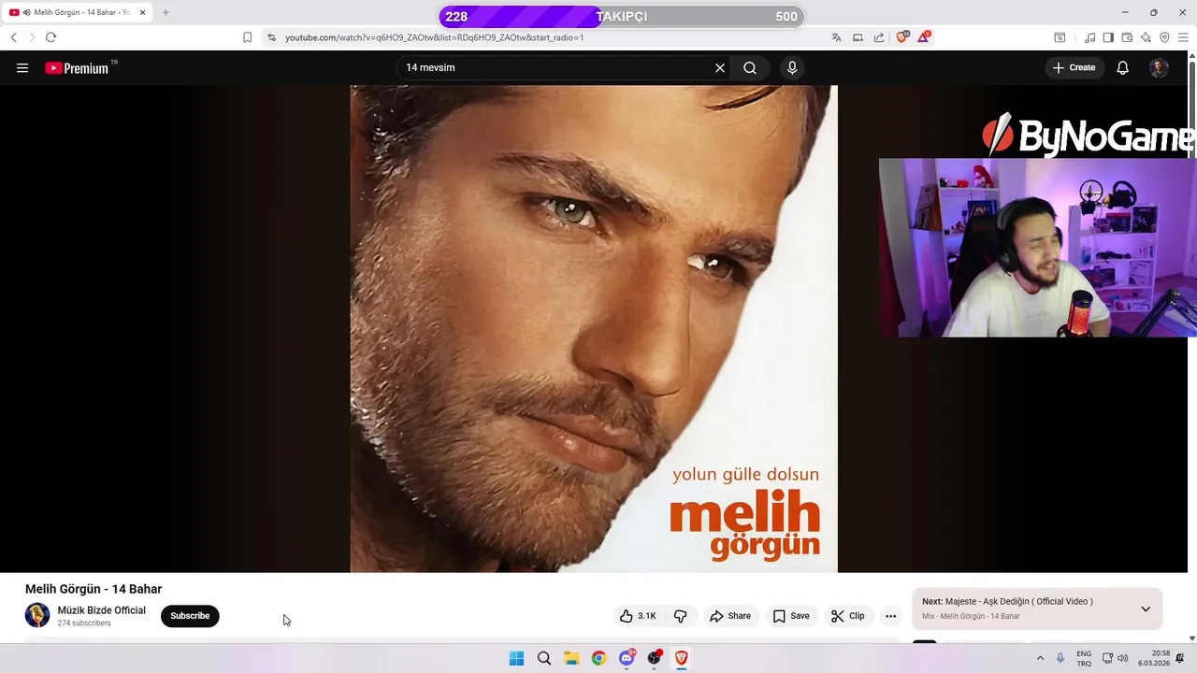The height and width of the screenshot is (673, 1197).
Task: Close the Melih Görgün browser tab
Action: coord(143,12)
